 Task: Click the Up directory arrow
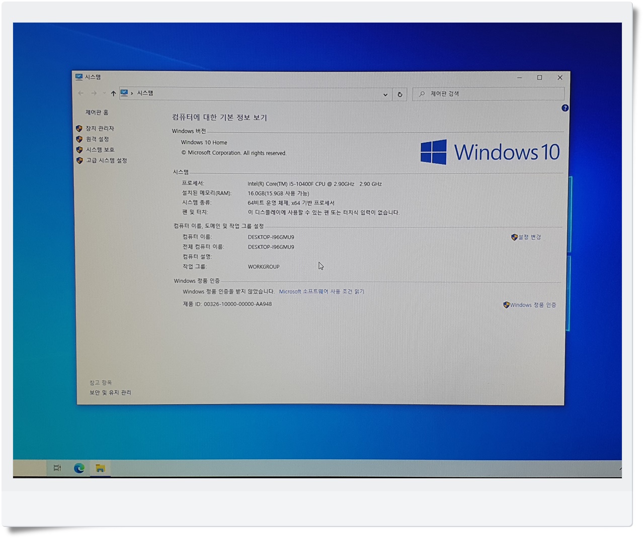point(113,93)
